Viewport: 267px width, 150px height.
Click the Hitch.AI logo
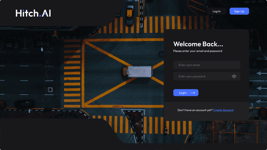click(33, 13)
